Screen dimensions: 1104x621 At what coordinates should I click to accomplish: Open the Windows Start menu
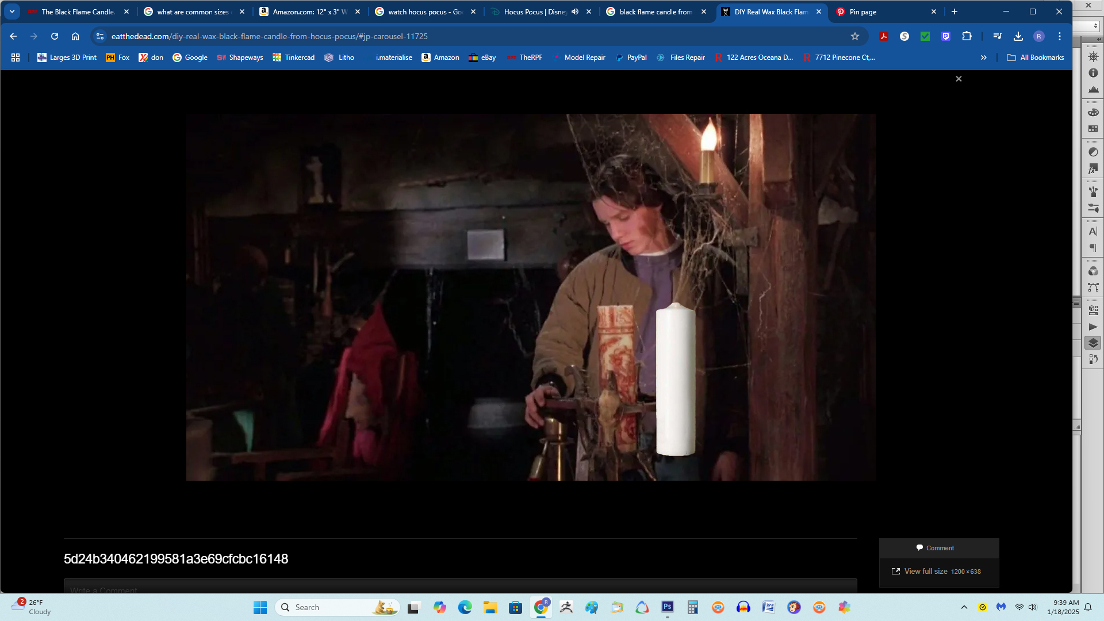click(x=260, y=607)
